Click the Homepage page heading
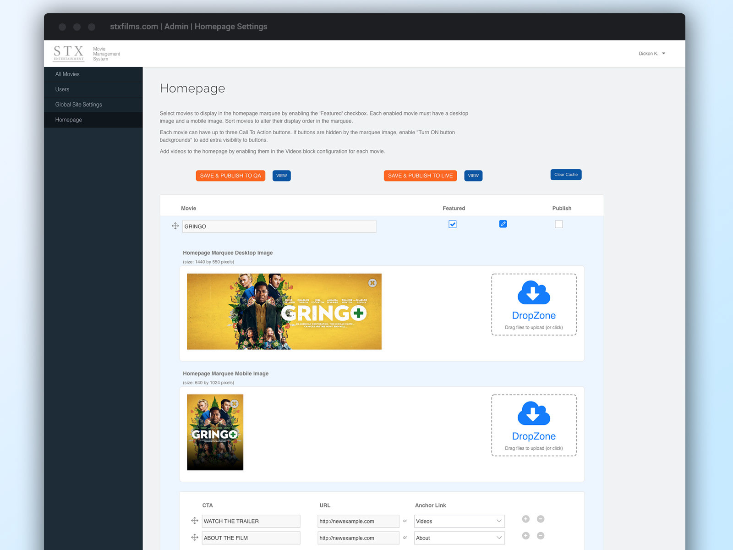Screen dimensions: 733x550 coord(192,88)
